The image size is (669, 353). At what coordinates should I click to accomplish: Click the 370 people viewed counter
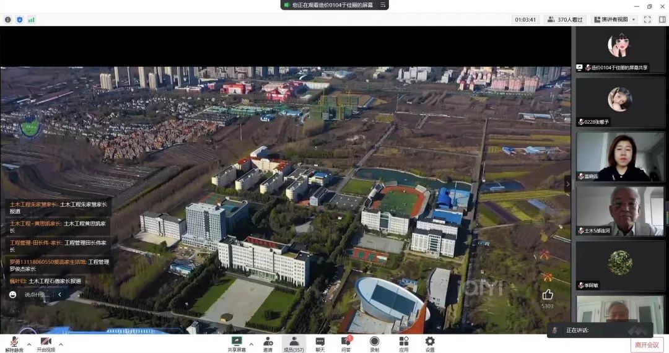[x=565, y=19]
